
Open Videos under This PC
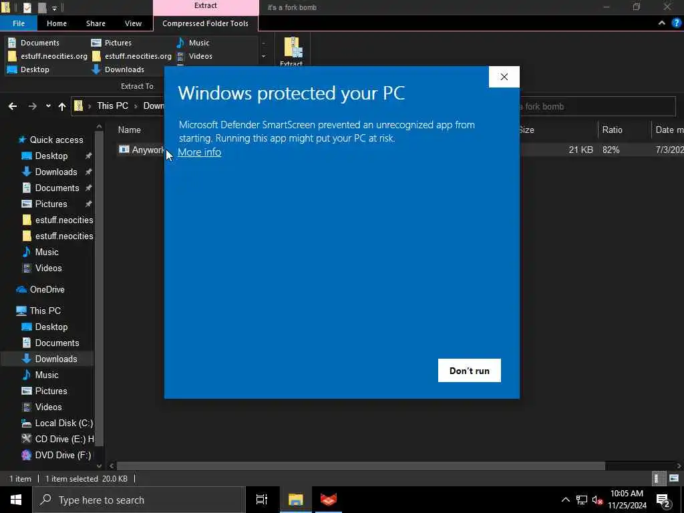point(48,407)
